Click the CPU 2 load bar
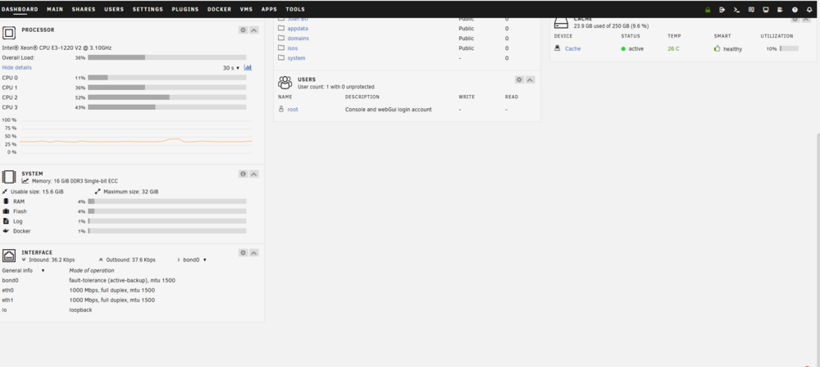 click(166, 97)
